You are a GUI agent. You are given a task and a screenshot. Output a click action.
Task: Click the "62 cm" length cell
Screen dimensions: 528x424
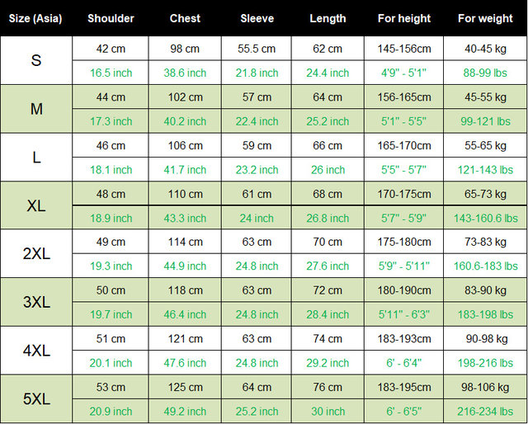click(328, 49)
